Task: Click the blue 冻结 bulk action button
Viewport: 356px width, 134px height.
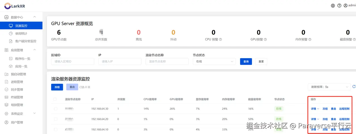Action: (57, 87)
